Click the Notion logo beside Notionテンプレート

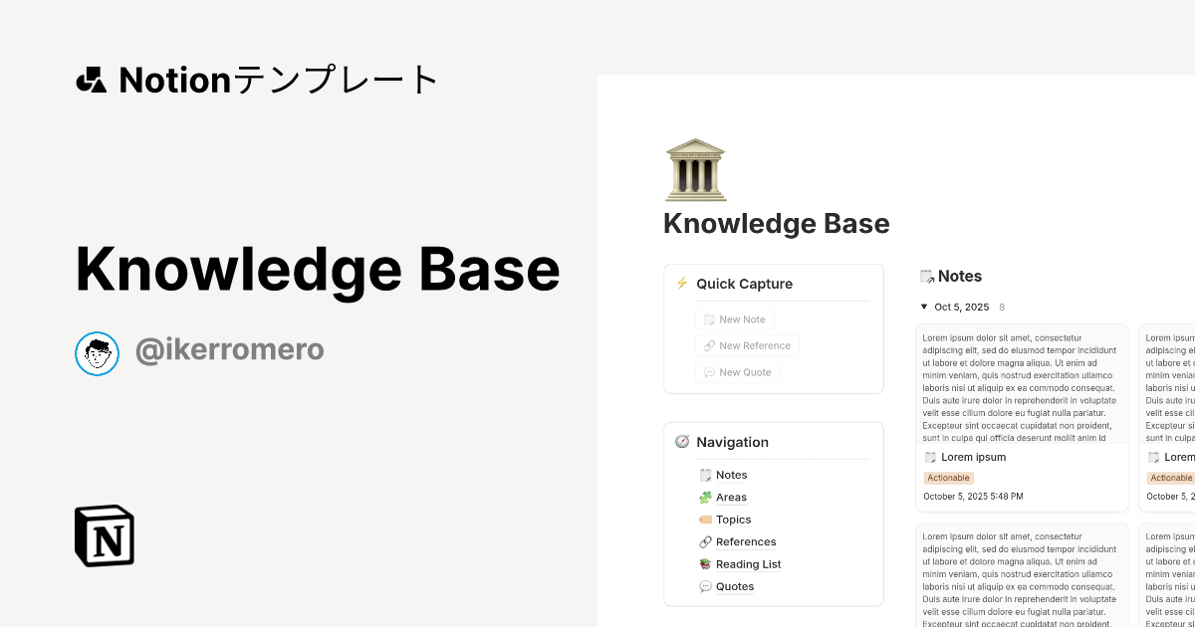pos(91,79)
